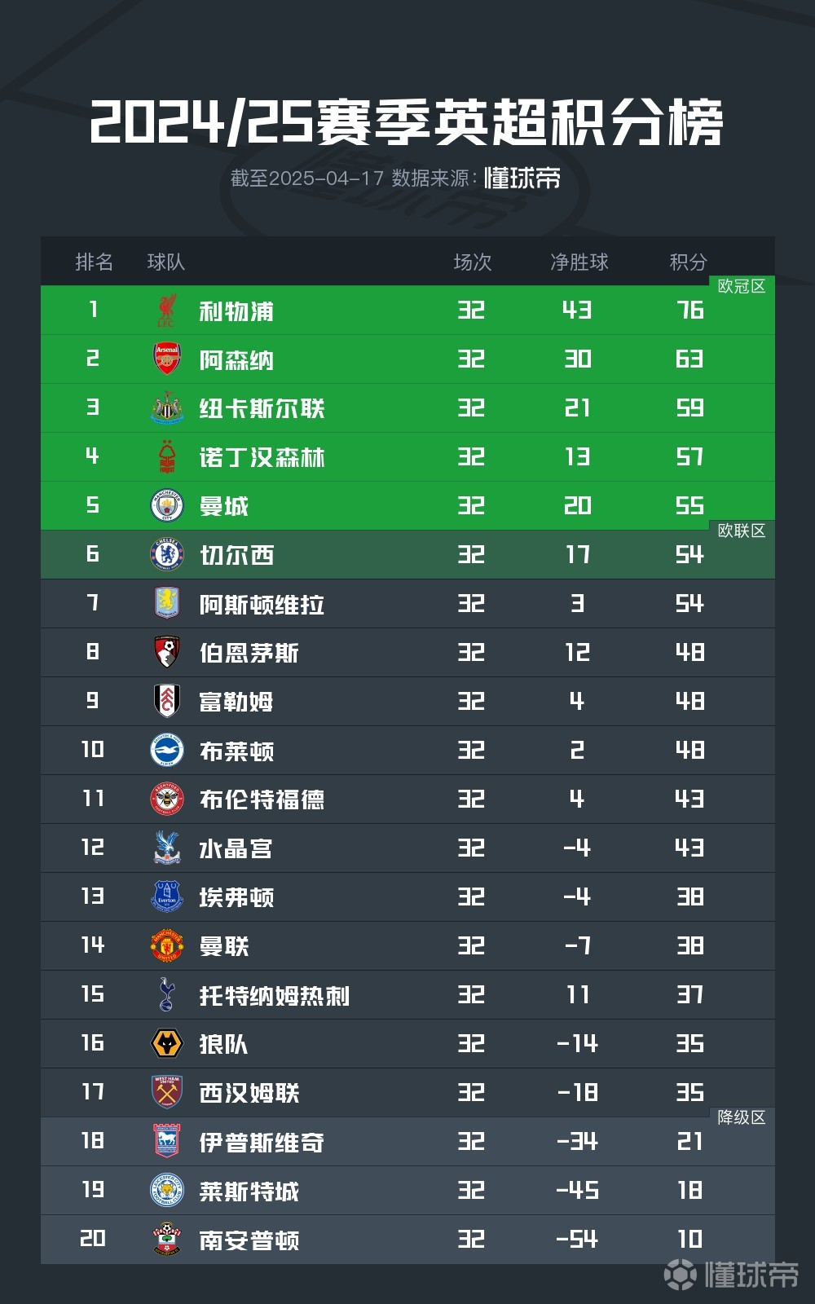Click the Tottenham Hotspur crest
815x1304 pixels.
167,994
